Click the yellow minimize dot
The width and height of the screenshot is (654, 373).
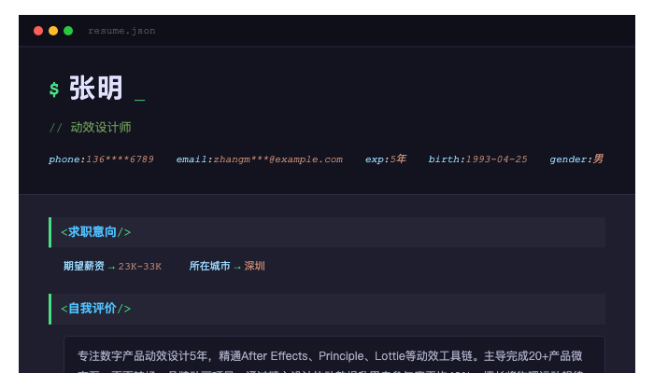point(53,31)
